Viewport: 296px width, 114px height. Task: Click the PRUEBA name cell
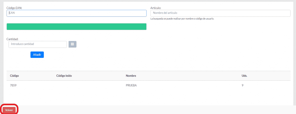[x=131, y=85]
